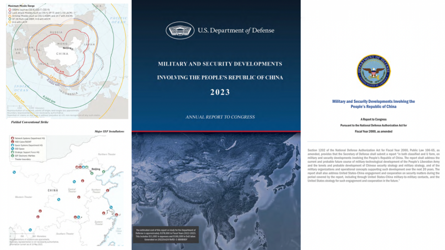Click 'ANNUAL REPORT TO CONGRESS' subtitle
This screenshot has width=445, height=250.
[220, 117]
